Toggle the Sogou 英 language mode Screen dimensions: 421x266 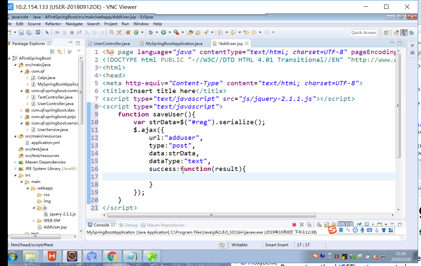click(x=341, y=230)
